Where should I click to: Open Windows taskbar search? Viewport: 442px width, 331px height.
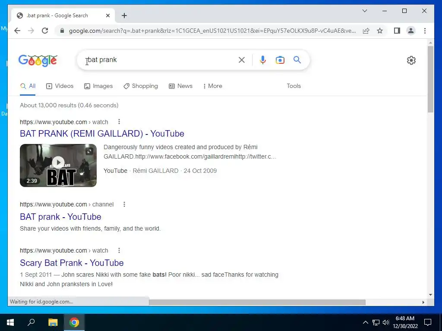tap(31, 322)
